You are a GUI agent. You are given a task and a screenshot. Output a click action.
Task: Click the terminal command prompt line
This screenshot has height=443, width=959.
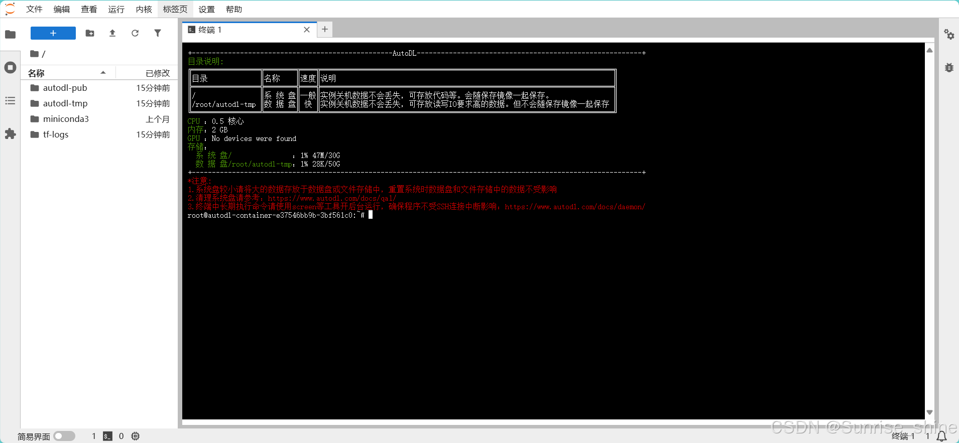click(x=280, y=215)
